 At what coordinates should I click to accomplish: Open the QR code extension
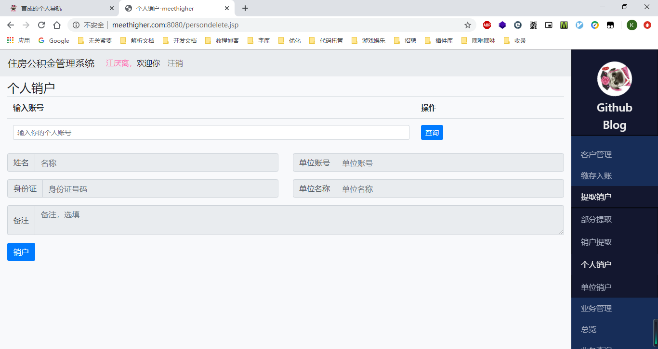[x=533, y=25]
